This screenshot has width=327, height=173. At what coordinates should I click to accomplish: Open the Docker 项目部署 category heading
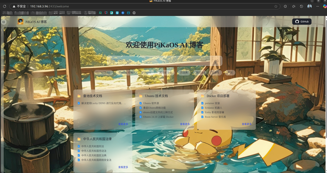(218, 96)
